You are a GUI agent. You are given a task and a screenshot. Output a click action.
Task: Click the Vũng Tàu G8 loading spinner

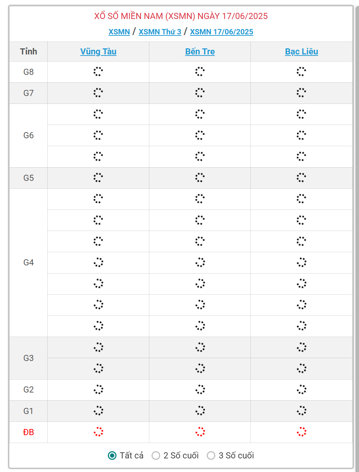(98, 72)
